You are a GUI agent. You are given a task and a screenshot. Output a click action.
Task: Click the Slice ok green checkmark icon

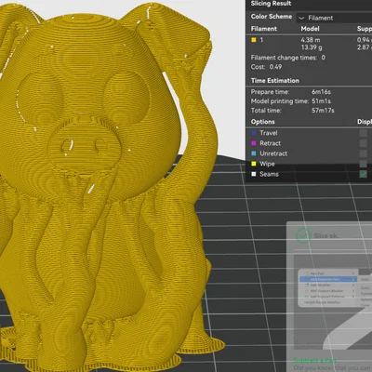pyautogui.click(x=303, y=235)
